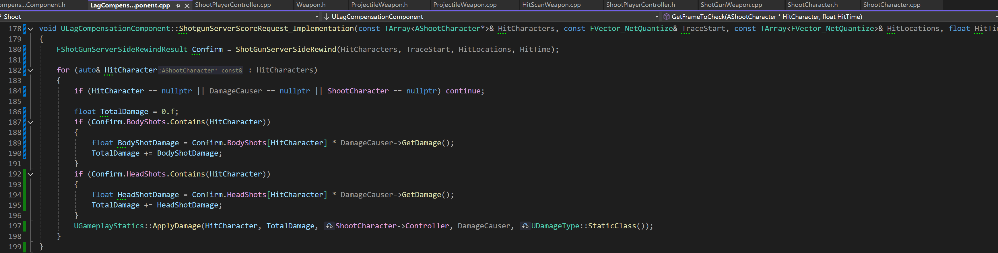This screenshot has height=253, width=998.
Task: Click FShotGunServerSideRewindResult type name
Action: (x=122, y=50)
